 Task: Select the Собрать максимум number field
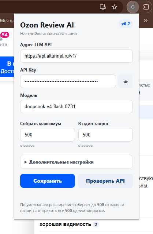point(48,135)
